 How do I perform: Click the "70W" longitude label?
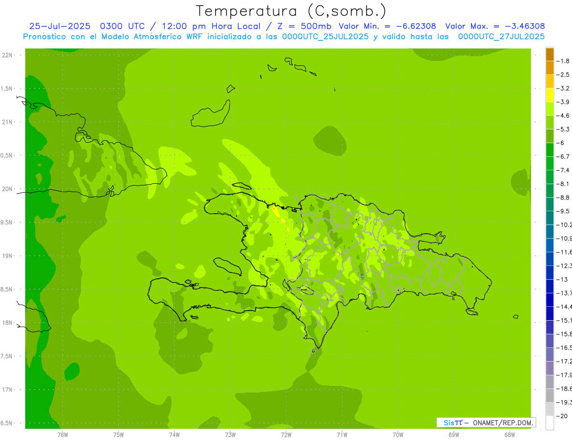pos(398,435)
